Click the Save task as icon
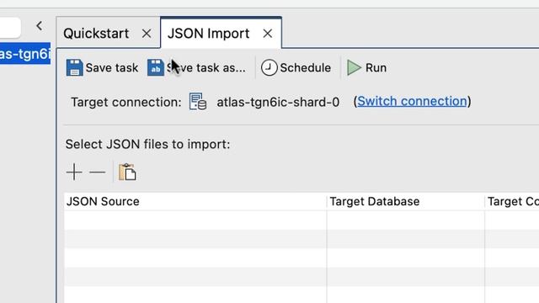 156,67
